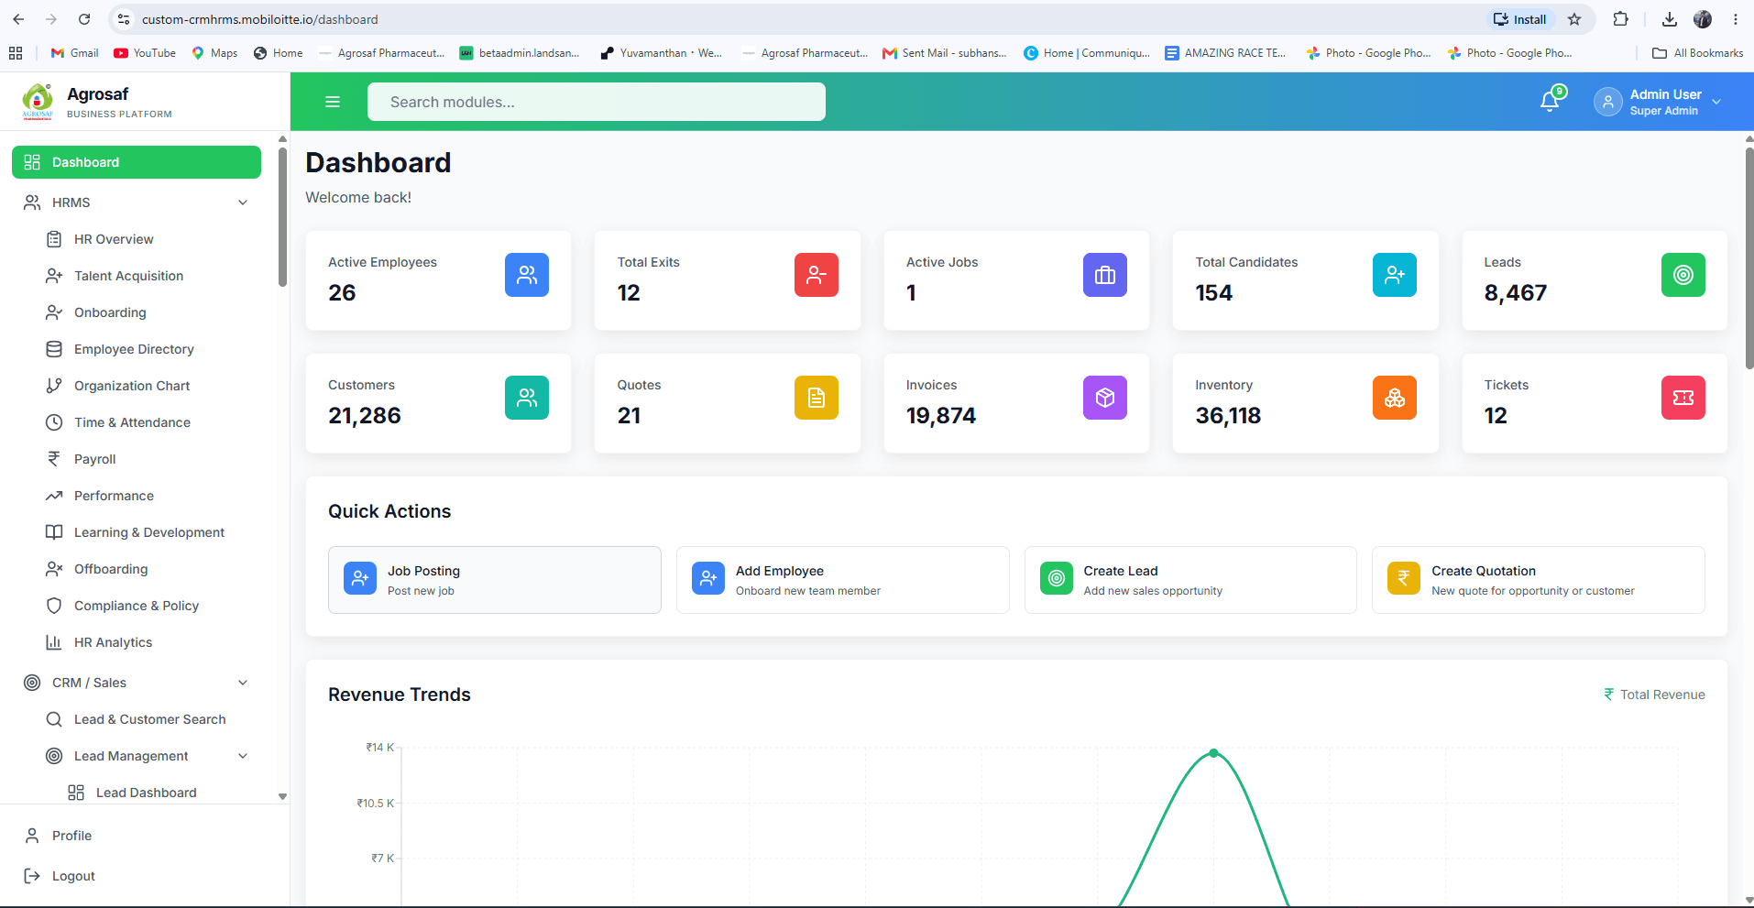Click the Total Candidates user-plus icon

coord(1394,275)
